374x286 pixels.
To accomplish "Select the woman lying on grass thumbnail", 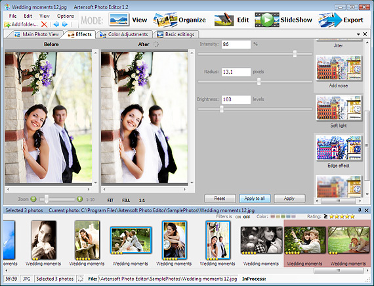I will (348, 240).
